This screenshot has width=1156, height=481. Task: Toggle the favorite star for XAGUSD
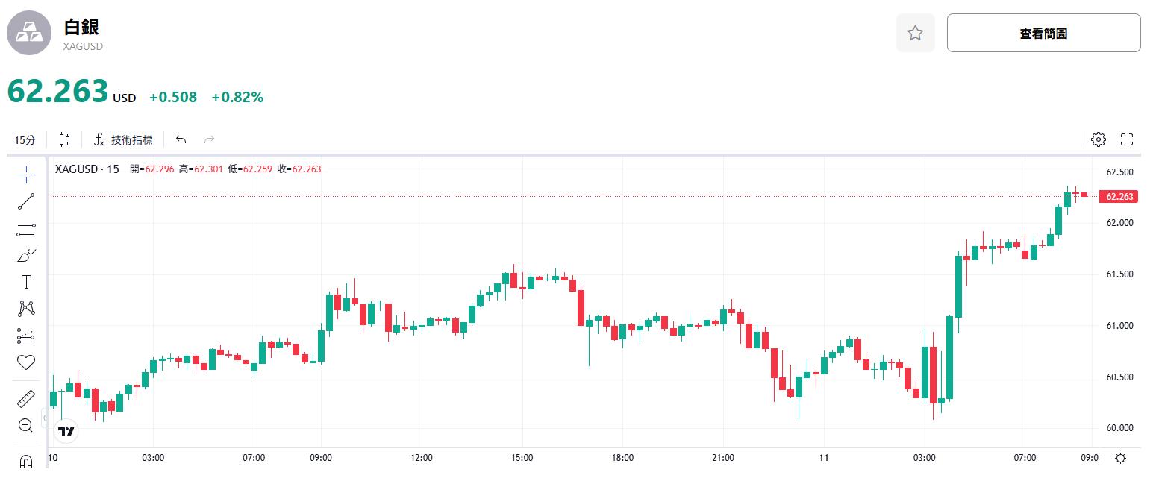pyautogui.click(x=916, y=33)
